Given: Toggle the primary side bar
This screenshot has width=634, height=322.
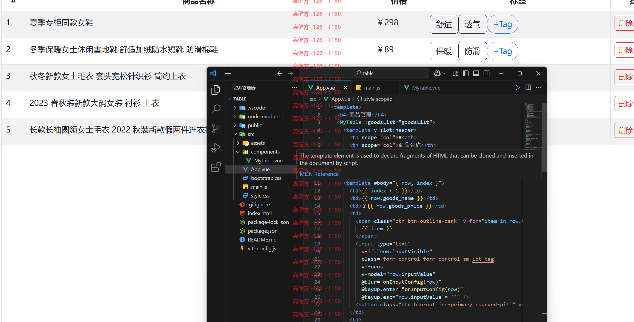Looking at the screenshot, I should pyautogui.click(x=466, y=73).
